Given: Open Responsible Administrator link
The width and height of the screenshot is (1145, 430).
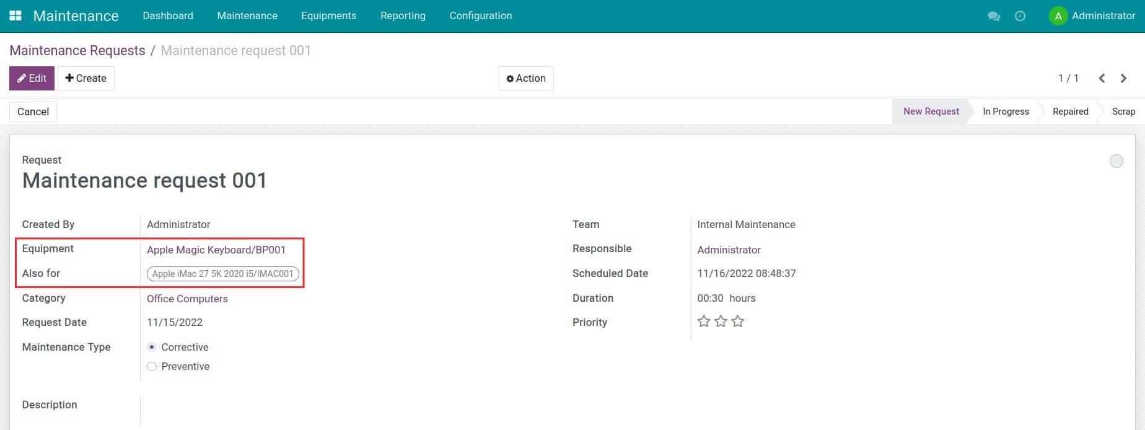Looking at the screenshot, I should [x=729, y=250].
